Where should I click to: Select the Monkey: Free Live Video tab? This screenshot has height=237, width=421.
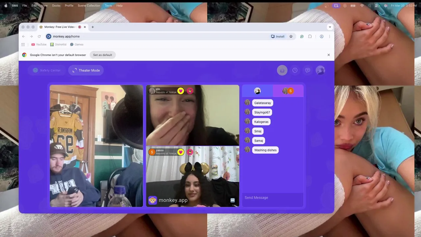click(x=62, y=27)
